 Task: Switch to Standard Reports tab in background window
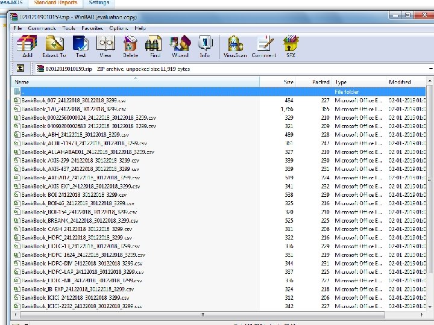point(55,3)
